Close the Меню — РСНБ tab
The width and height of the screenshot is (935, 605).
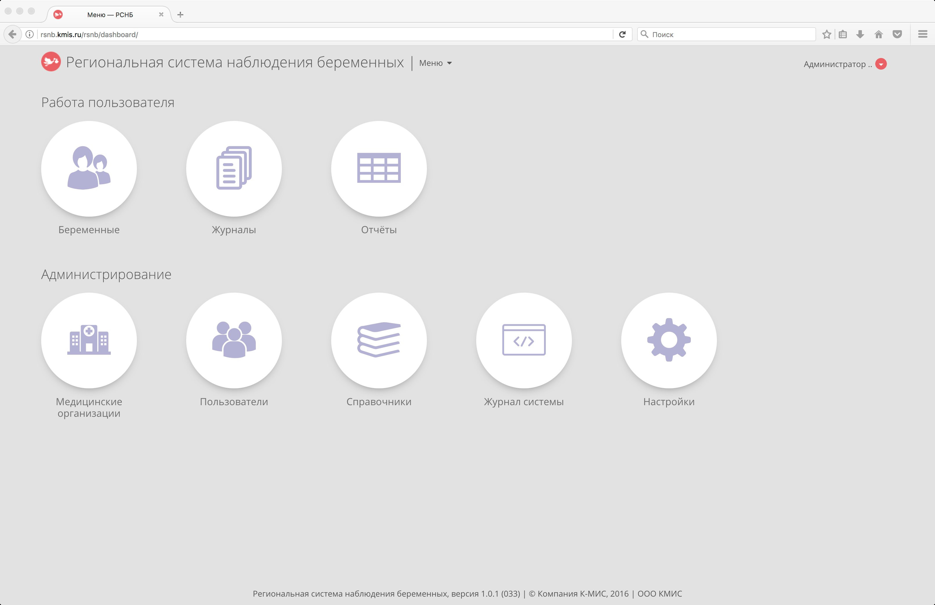tap(161, 15)
